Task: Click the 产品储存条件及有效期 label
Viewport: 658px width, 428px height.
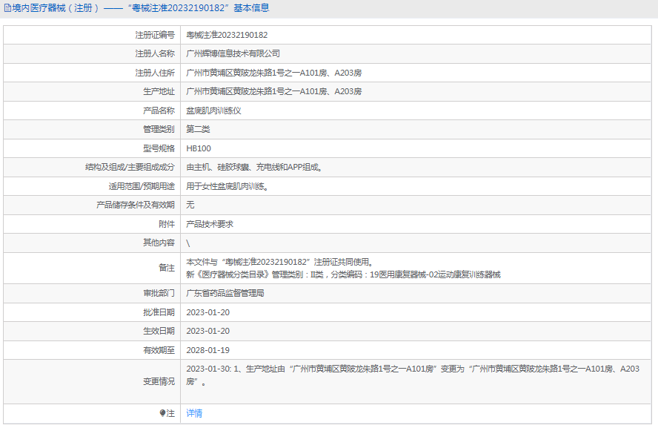Action: tap(136, 205)
